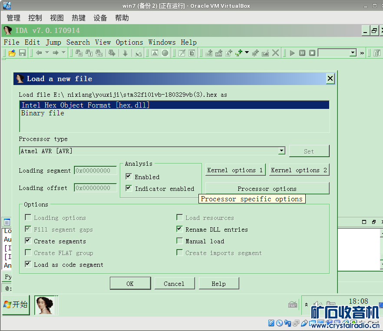Click the Loading options checkbox
Viewport: 383px width, 331px height.
point(28,217)
